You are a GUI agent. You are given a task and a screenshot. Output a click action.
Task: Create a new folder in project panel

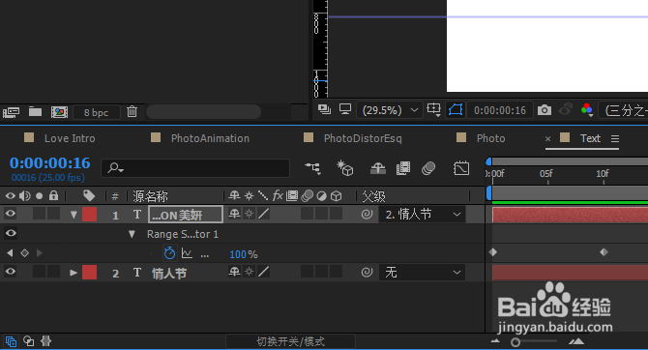click(35, 111)
